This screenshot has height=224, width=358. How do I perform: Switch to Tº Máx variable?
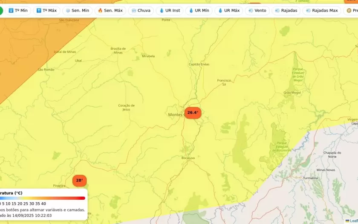point(46,10)
